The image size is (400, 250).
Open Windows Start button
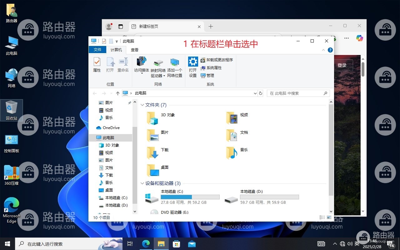click(x=7, y=244)
